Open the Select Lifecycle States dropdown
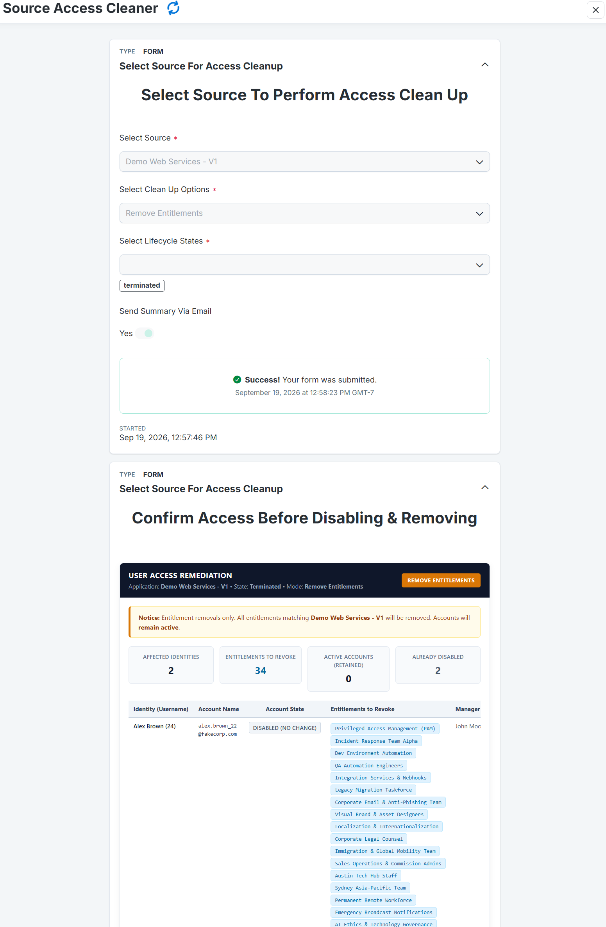The image size is (606, 927). click(x=304, y=265)
